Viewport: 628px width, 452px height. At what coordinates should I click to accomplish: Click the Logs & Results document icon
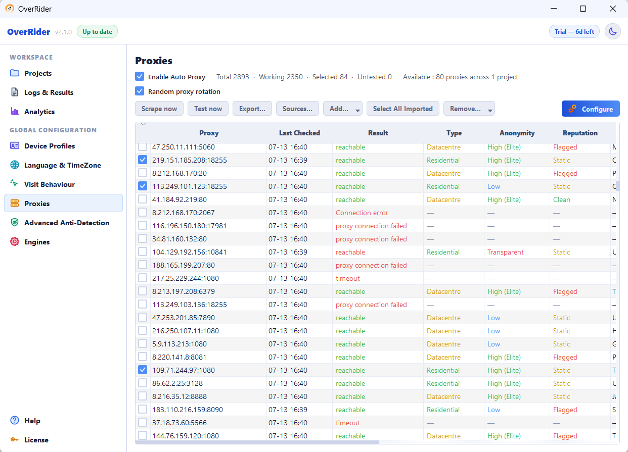(x=15, y=92)
